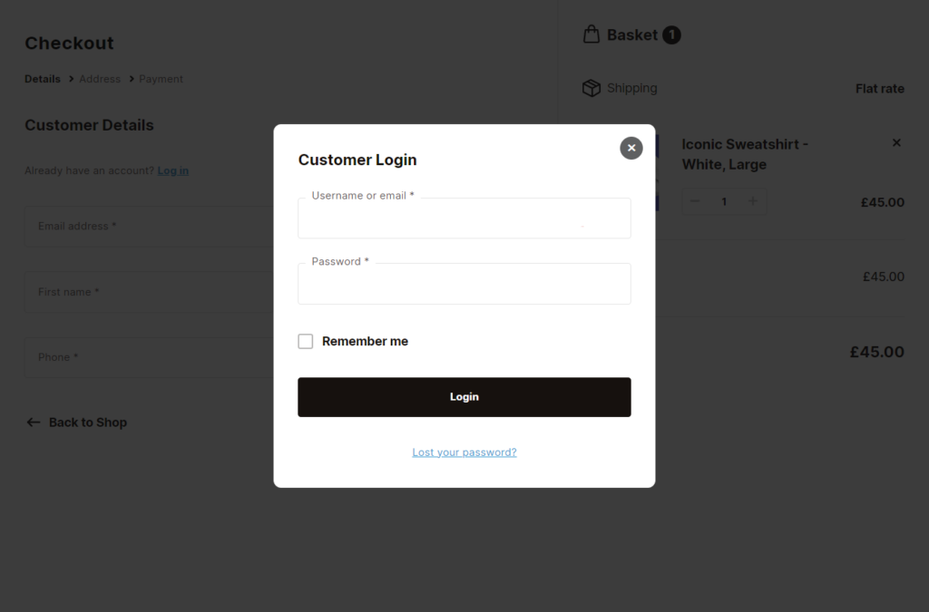The image size is (929, 612).
Task: Click the Shipping box icon
Action: [x=592, y=88]
